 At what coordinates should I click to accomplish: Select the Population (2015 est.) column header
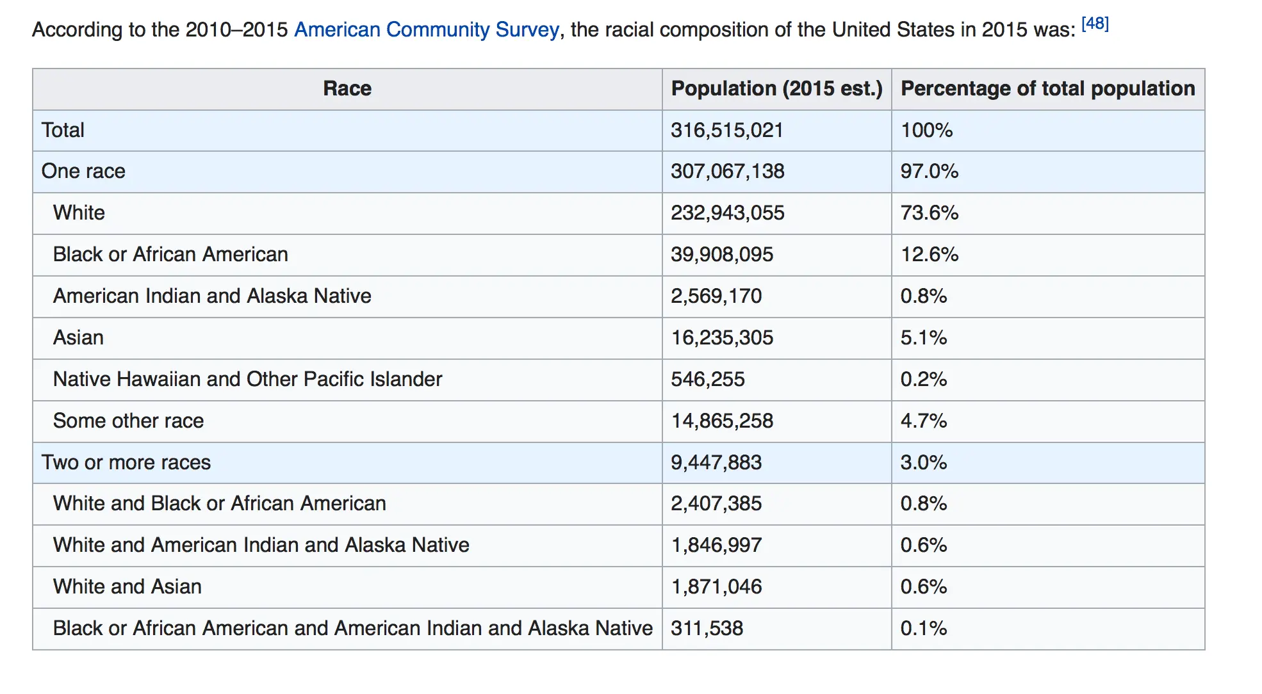click(776, 88)
